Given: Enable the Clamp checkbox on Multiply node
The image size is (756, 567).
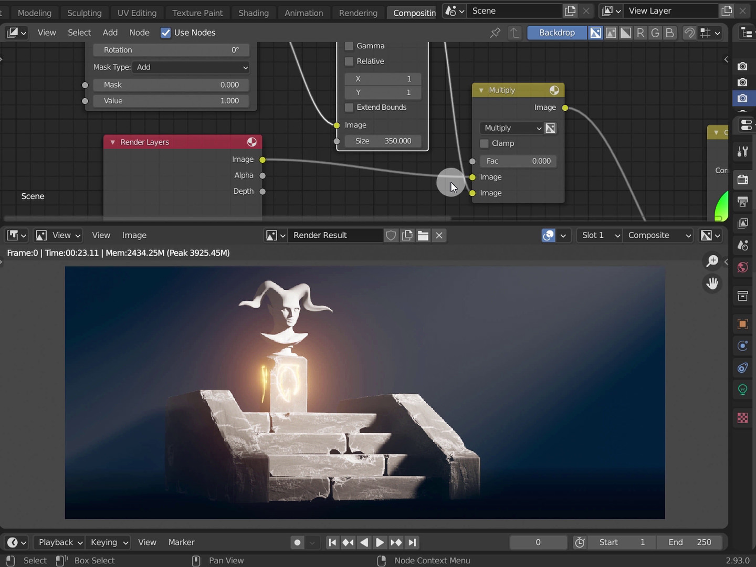Looking at the screenshot, I should coord(485,143).
